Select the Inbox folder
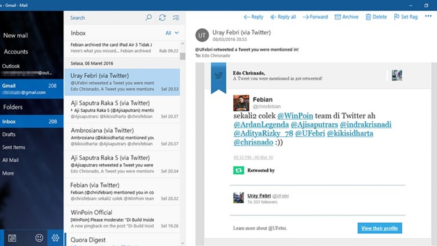This screenshot has width=437, height=246. tap(32, 121)
